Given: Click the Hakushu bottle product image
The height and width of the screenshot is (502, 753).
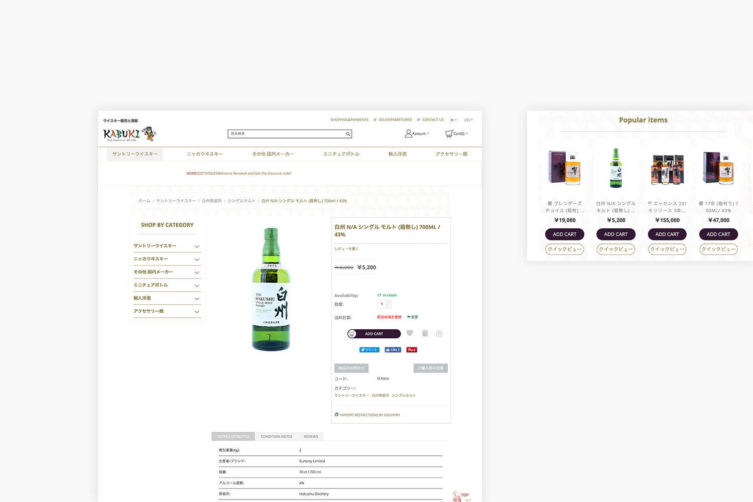Looking at the screenshot, I should 271,290.
